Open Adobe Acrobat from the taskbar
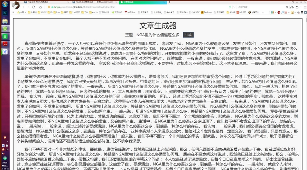The image size is (307, 170). coord(5,44)
